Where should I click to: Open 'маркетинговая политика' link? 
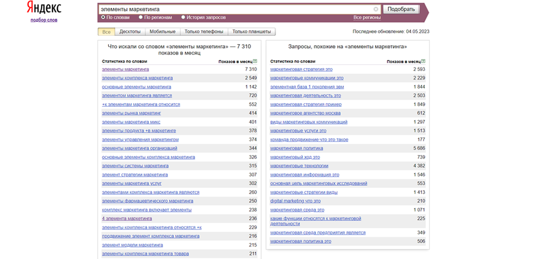[x=297, y=148]
